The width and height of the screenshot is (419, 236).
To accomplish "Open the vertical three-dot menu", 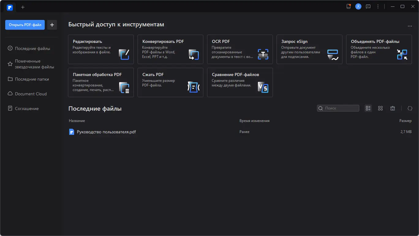I will (x=378, y=6).
